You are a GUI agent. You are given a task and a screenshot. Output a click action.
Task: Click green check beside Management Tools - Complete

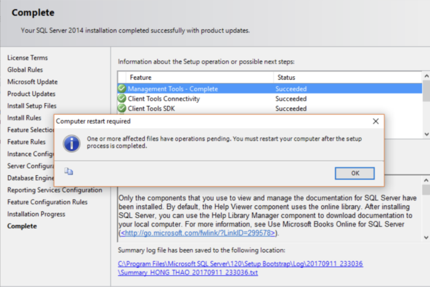click(x=122, y=88)
